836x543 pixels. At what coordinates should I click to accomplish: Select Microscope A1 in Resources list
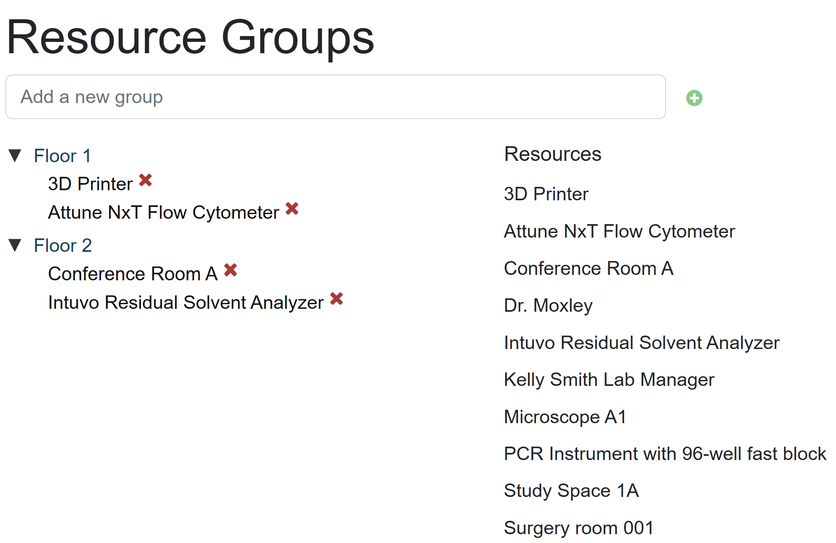pyautogui.click(x=565, y=417)
